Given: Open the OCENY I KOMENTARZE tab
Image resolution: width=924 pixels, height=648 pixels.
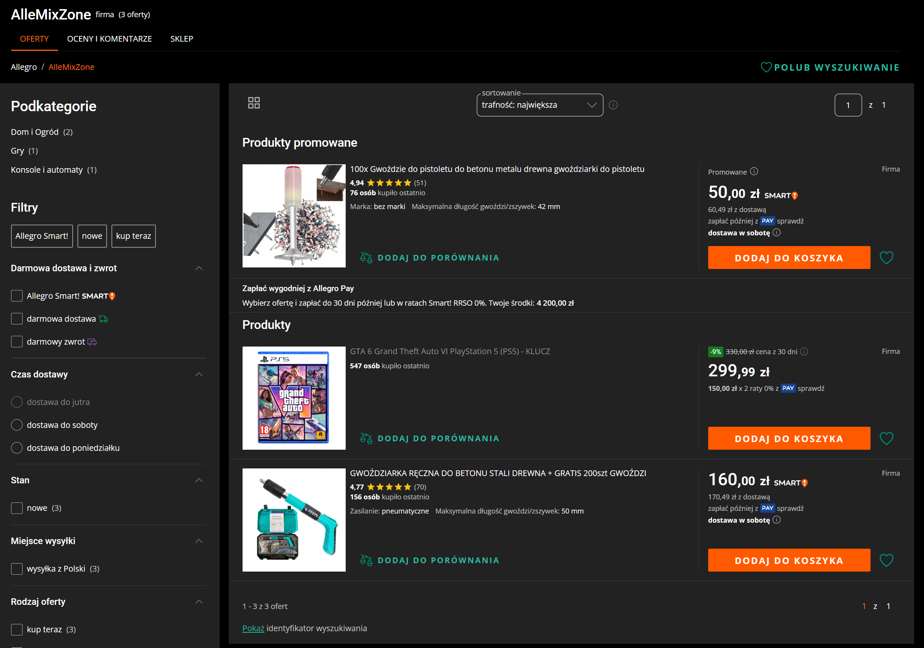Looking at the screenshot, I should [110, 39].
